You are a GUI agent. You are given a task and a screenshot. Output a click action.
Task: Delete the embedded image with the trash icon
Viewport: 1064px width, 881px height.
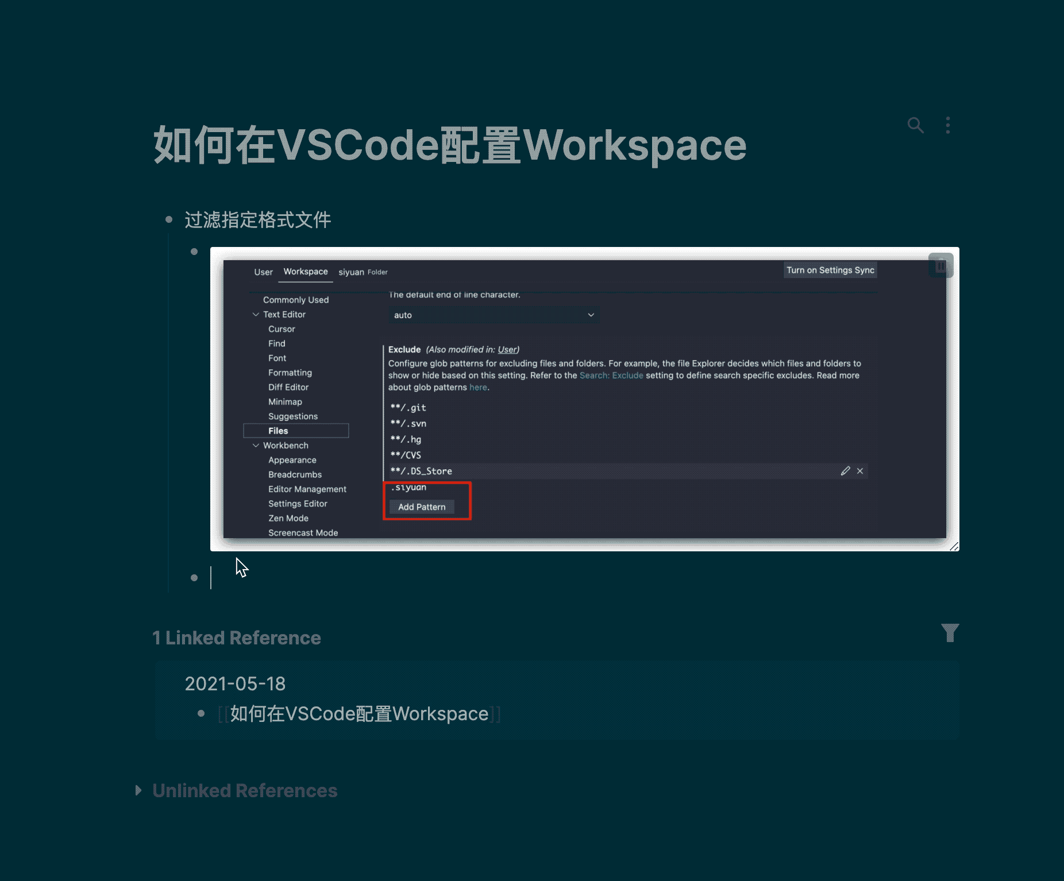(x=941, y=265)
